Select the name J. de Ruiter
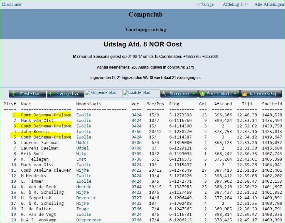This screenshot has width=285, height=223. point(36,209)
